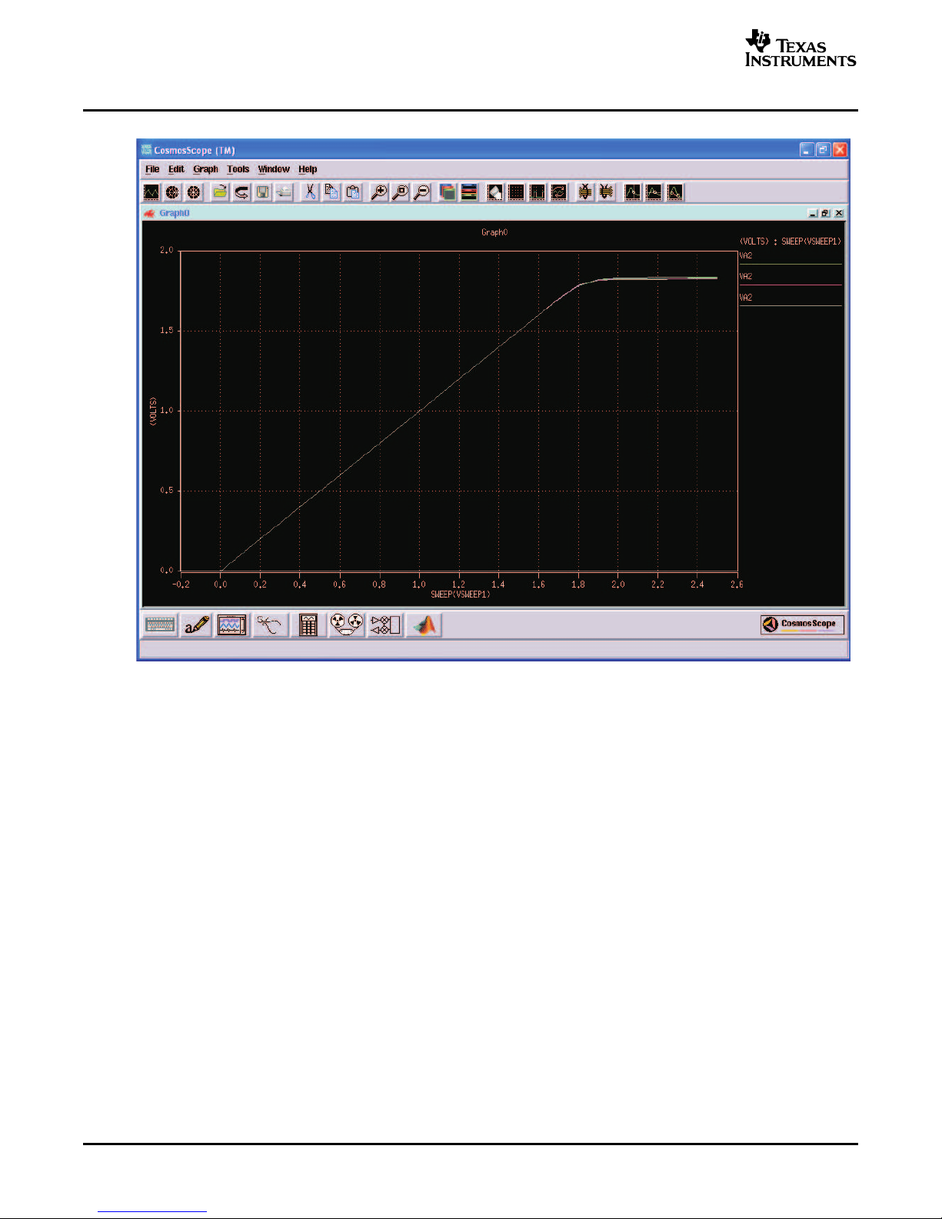Open the Window menu
This screenshot has height=1219, width=942.
(x=274, y=169)
